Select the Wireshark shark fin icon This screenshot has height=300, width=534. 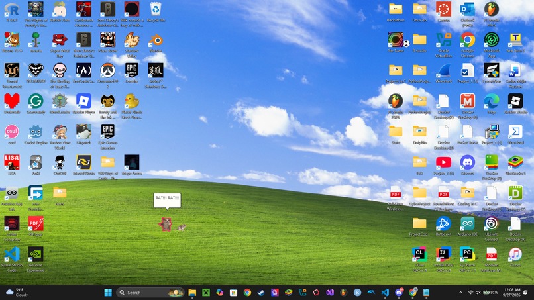point(443,71)
